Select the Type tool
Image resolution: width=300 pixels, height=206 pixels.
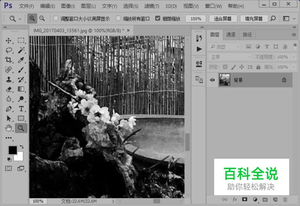tap(21, 109)
